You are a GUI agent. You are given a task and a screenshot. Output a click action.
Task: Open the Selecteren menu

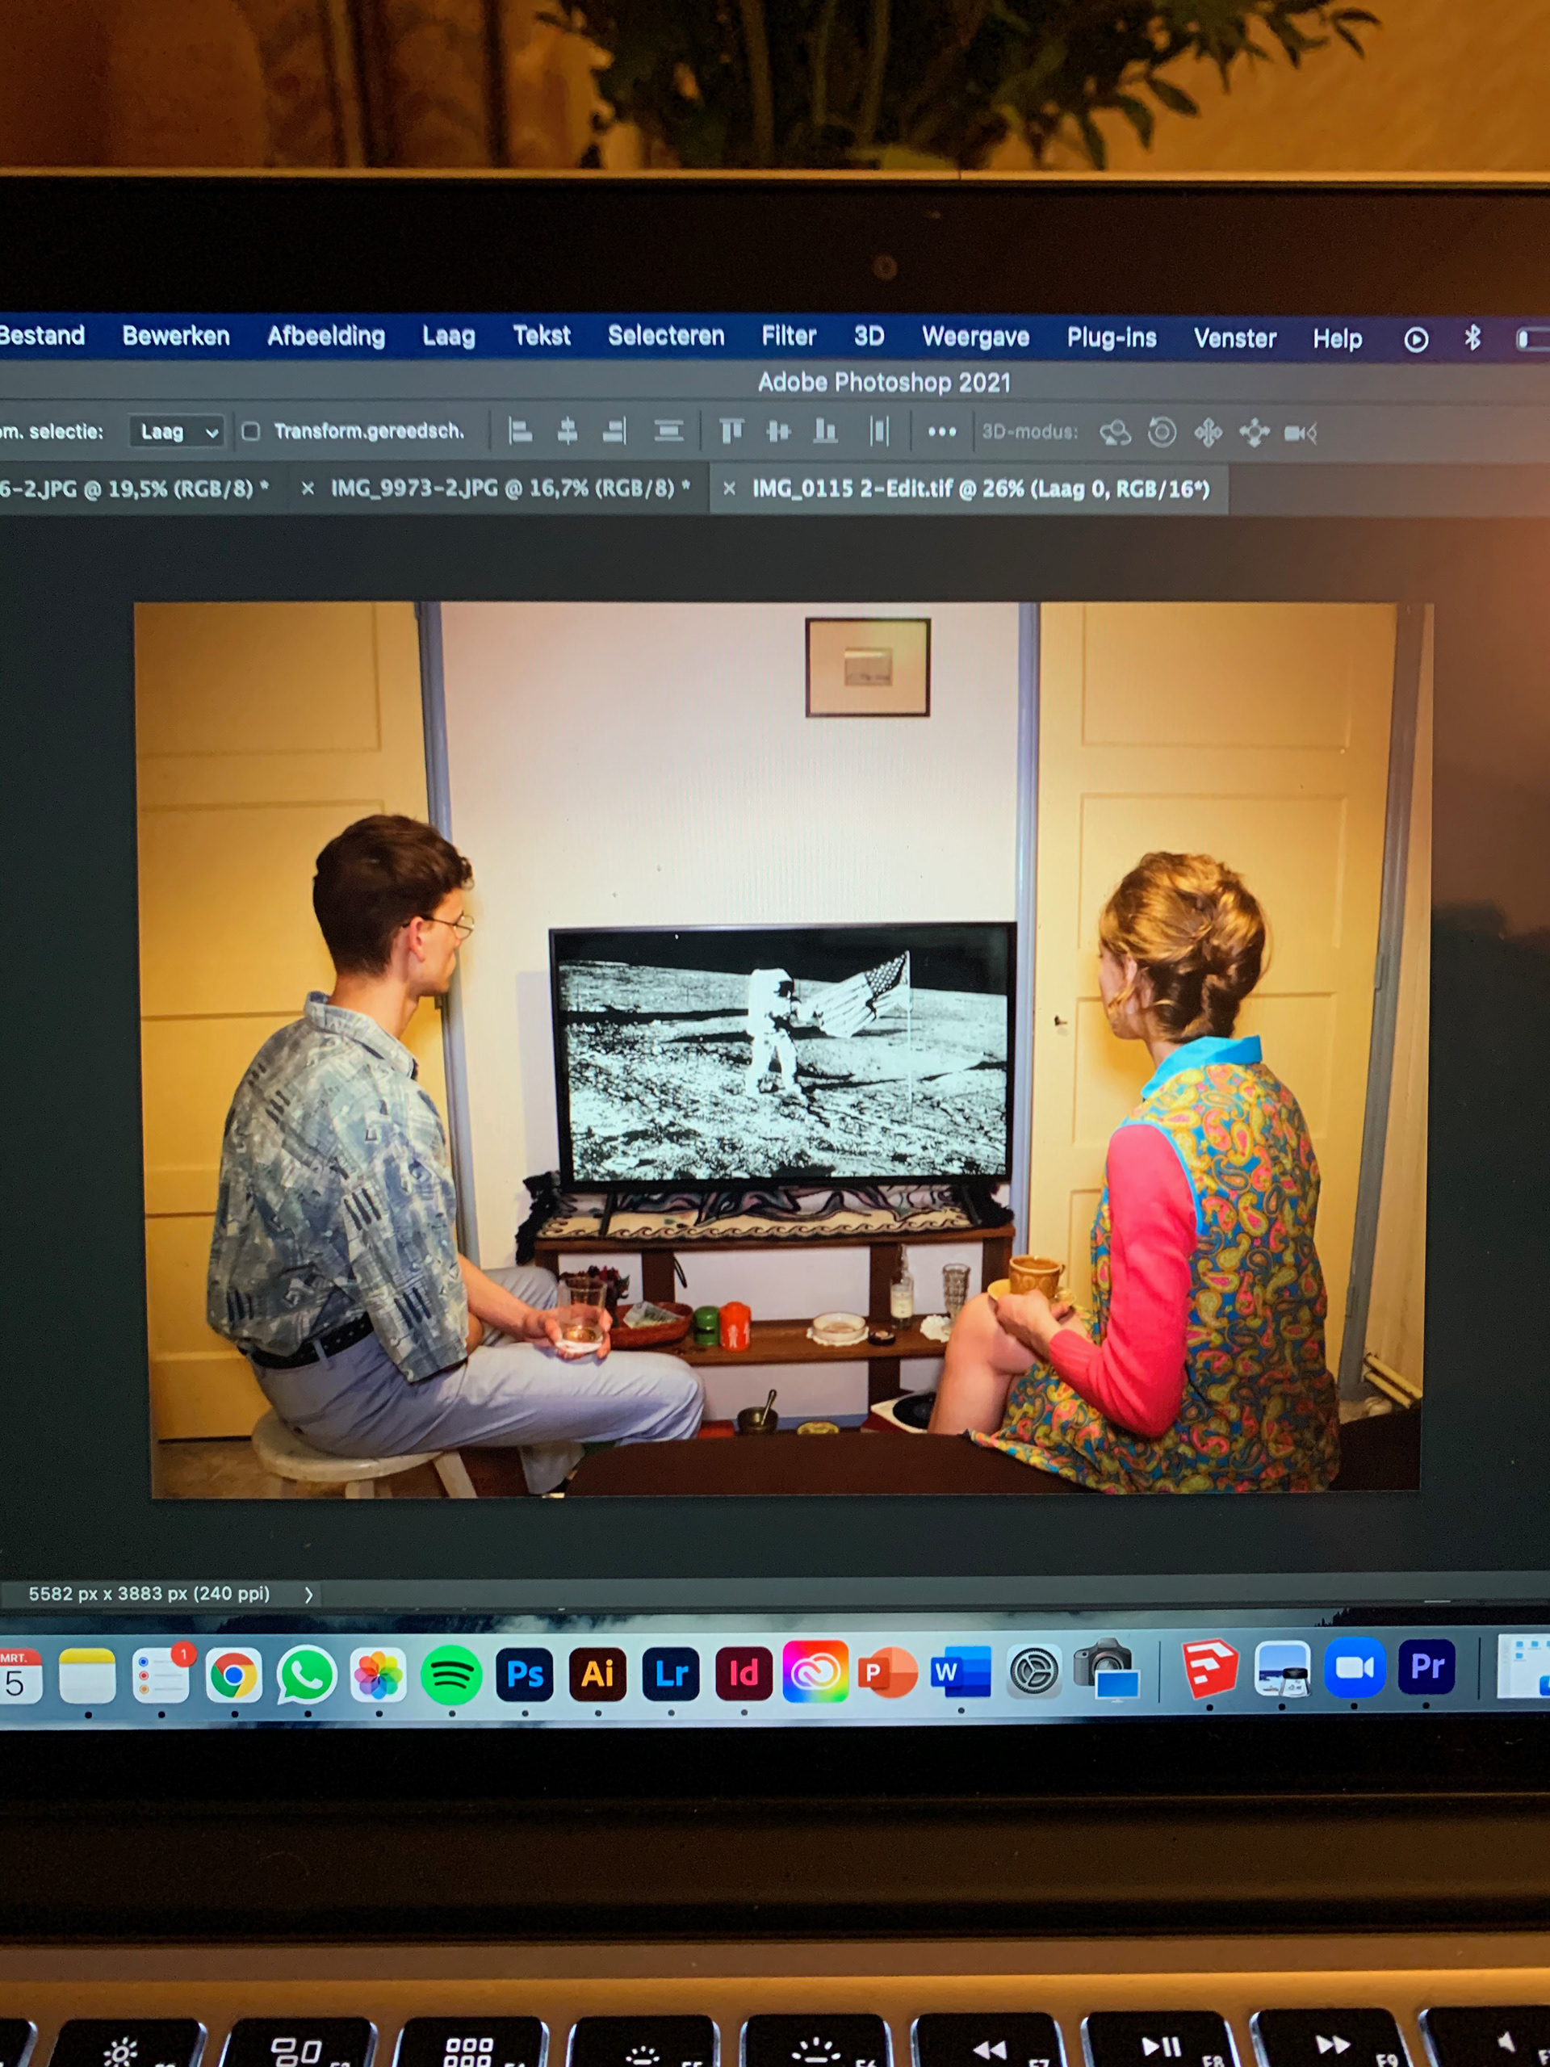(666, 337)
